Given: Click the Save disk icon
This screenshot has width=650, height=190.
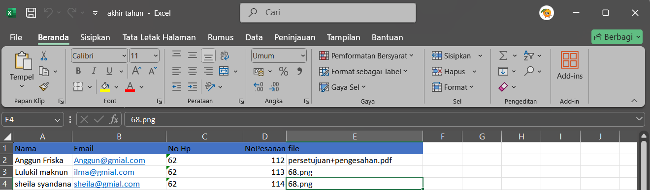Looking at the screenshot, I should (x=31, y=13).
